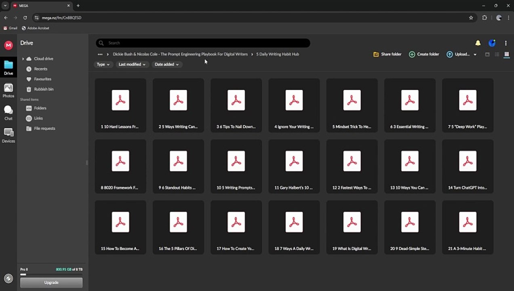This screenshot has width=514, height=291.
Task: Open Recents in sidebar
Action: 37,69
